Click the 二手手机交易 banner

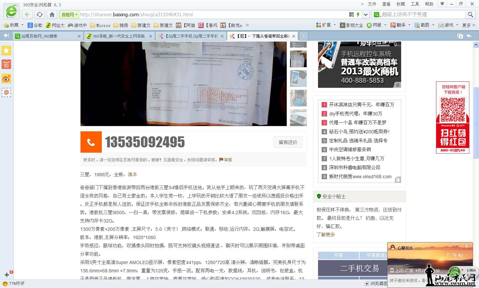[x=360, y=268]
